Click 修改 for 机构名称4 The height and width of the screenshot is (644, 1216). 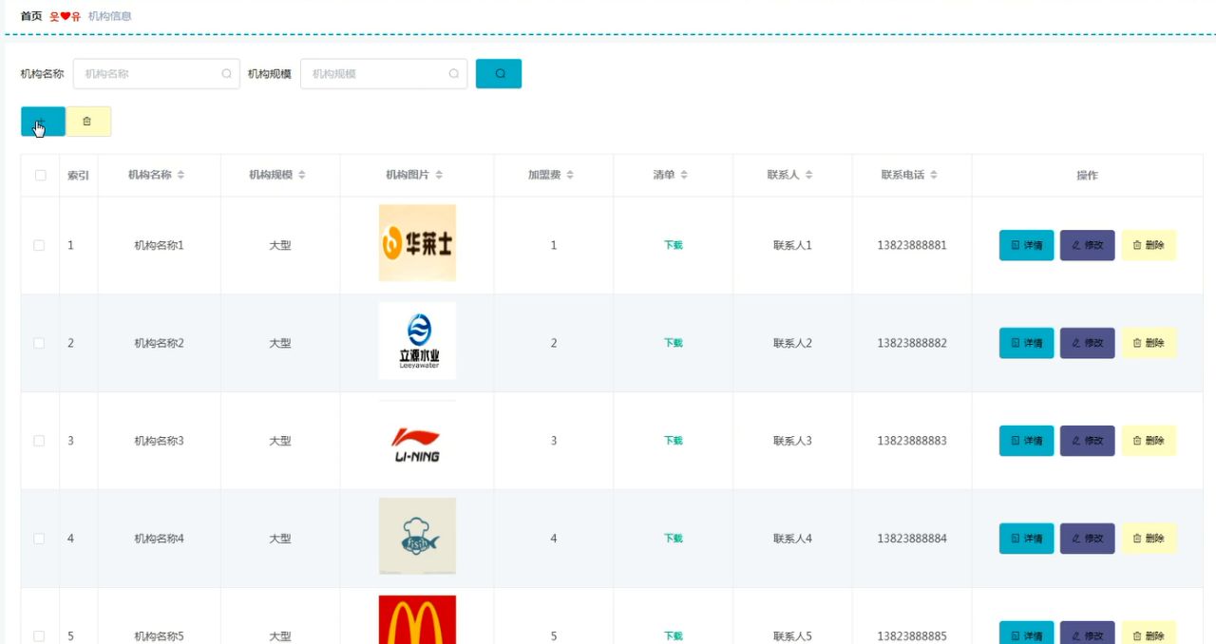[x=1088, y=539]
